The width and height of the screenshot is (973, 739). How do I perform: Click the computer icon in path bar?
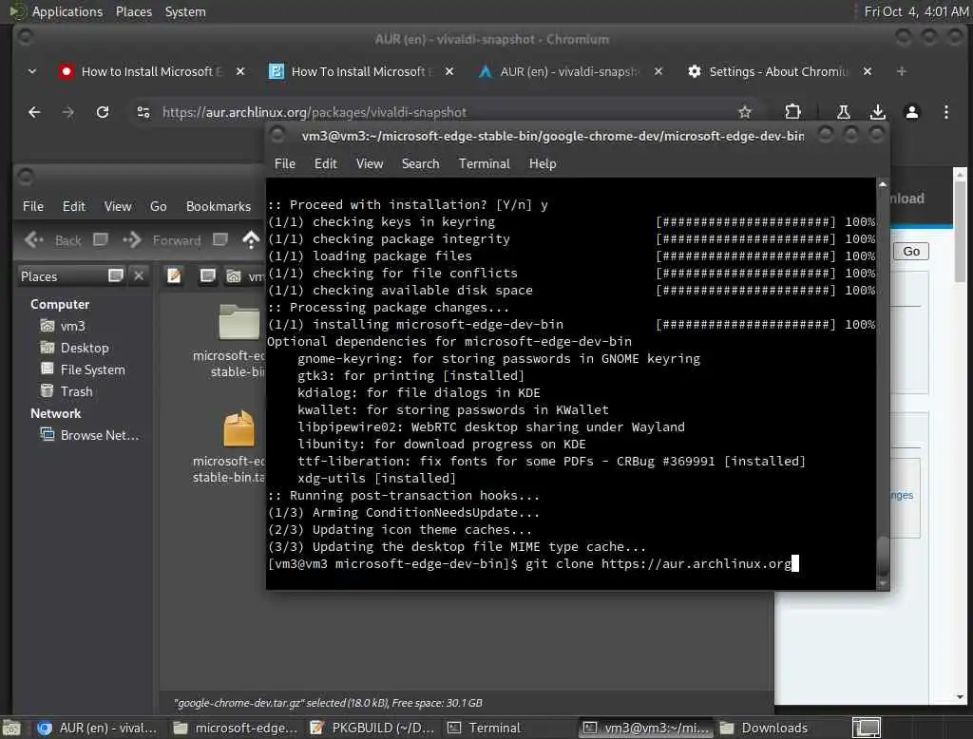coord(207,276)
